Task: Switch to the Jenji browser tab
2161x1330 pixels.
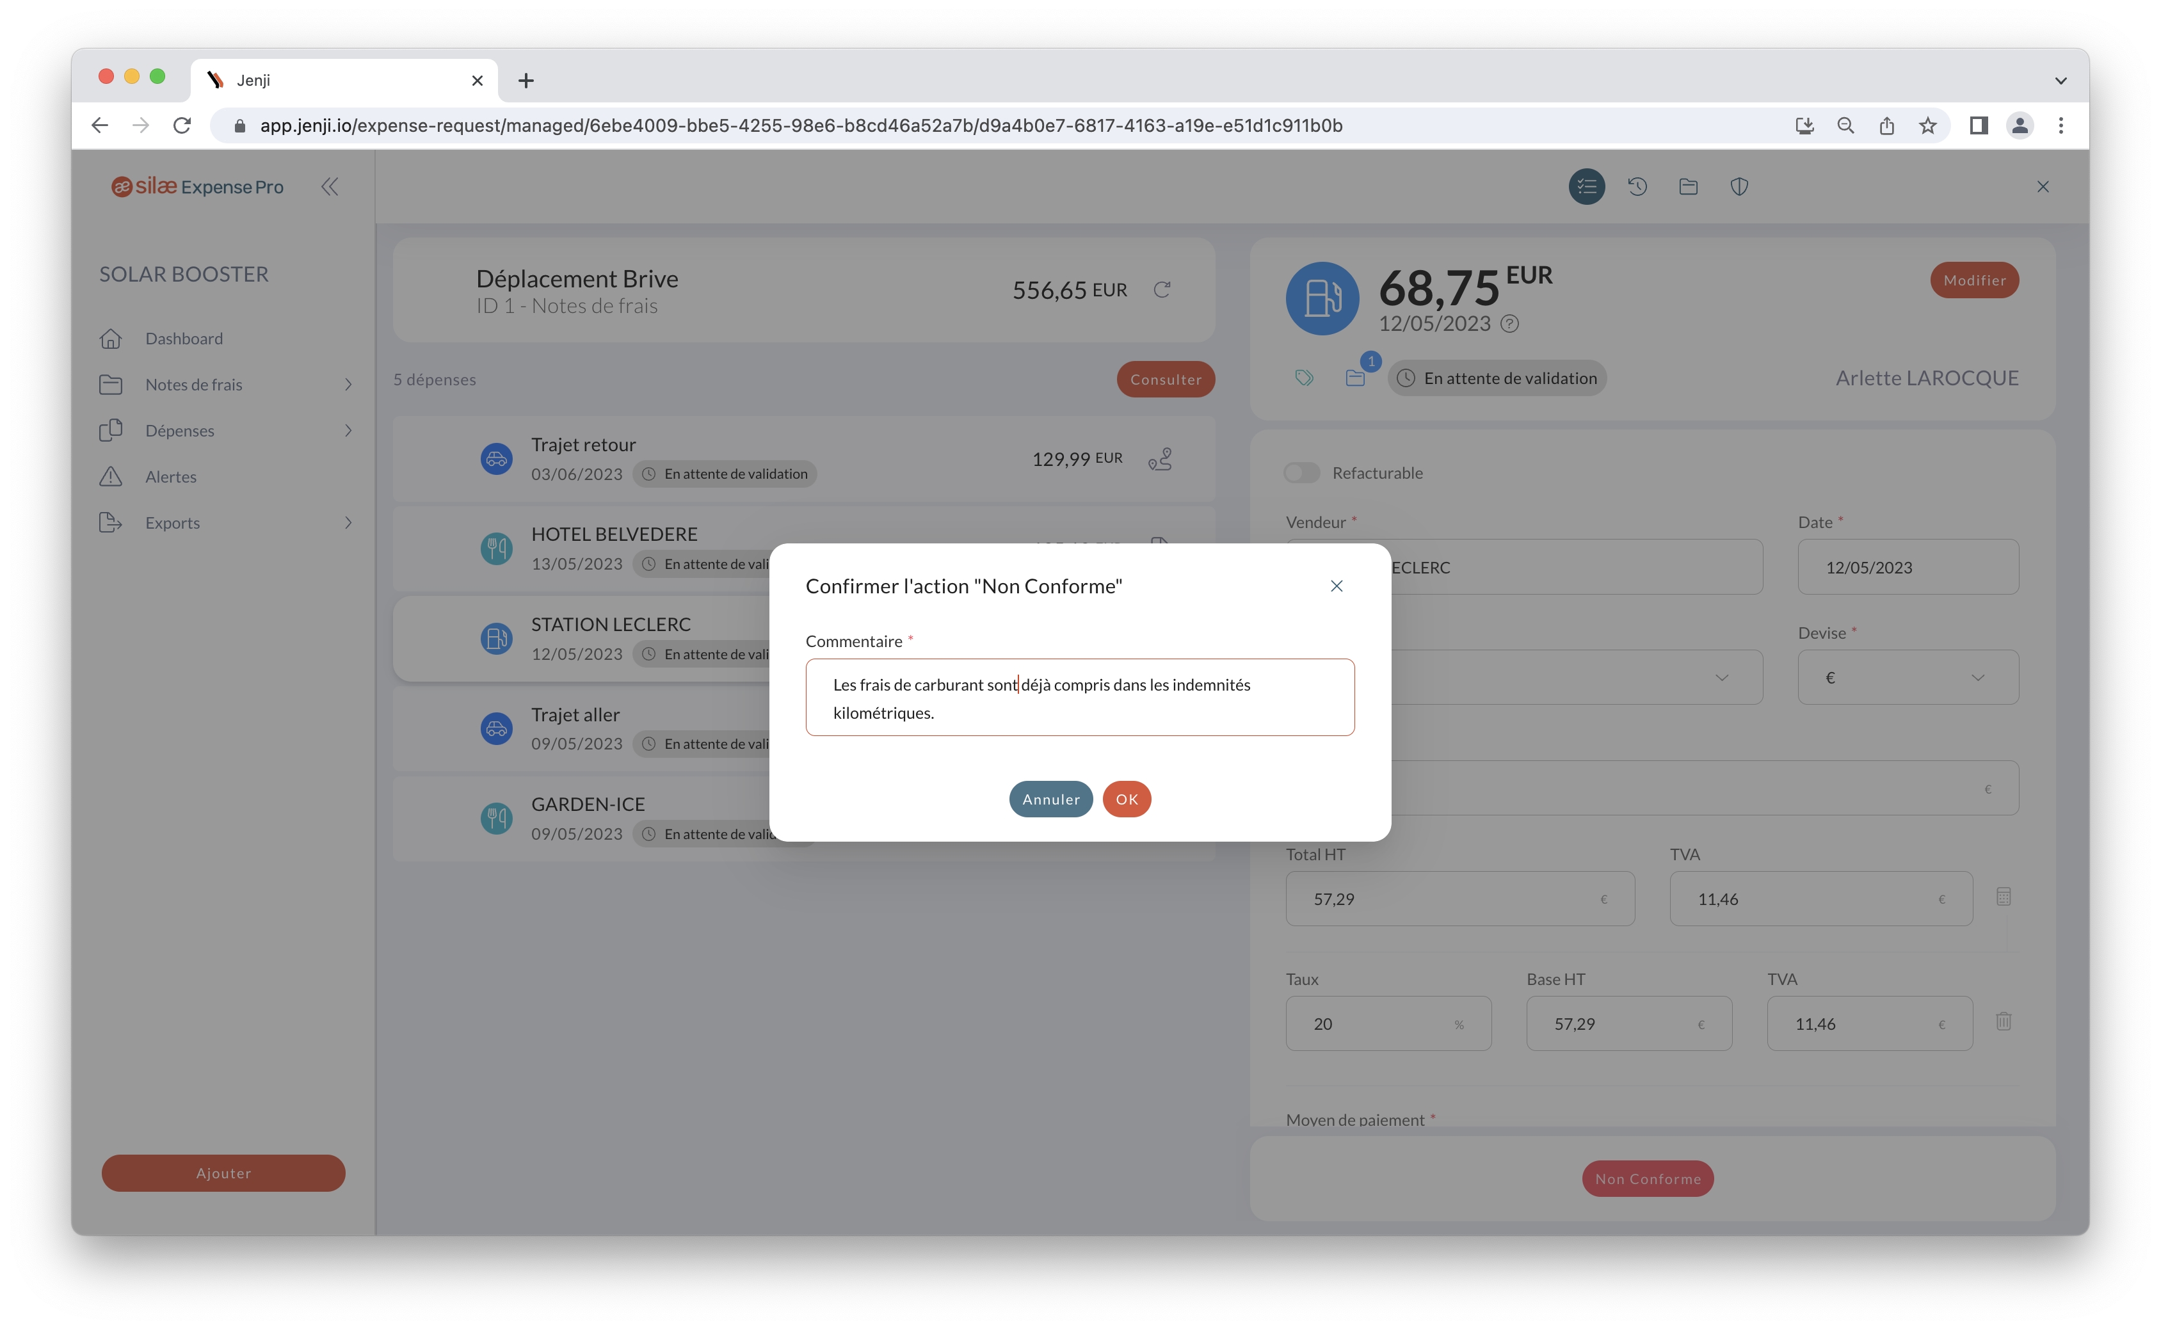Action: pyautogui.click(x=344, y=81)
